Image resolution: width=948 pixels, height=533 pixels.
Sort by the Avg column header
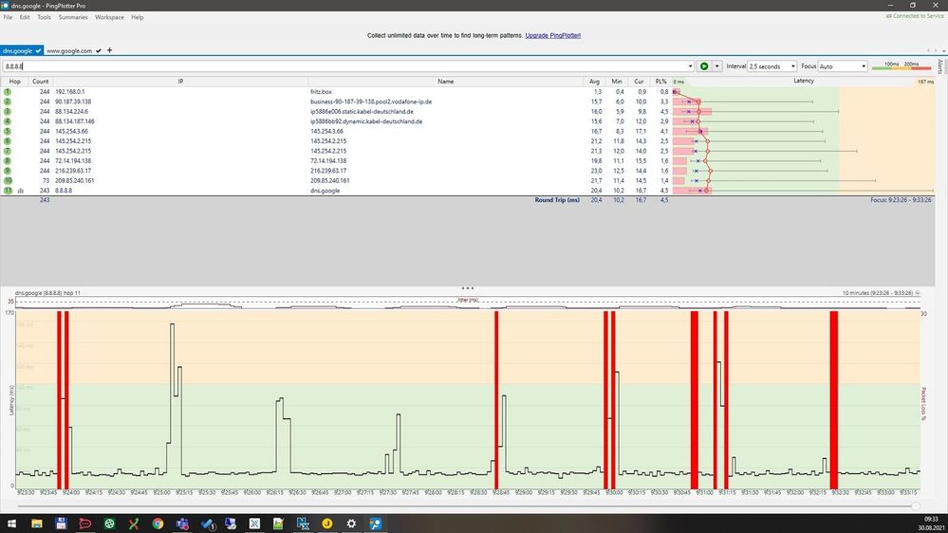pos(594,81)
